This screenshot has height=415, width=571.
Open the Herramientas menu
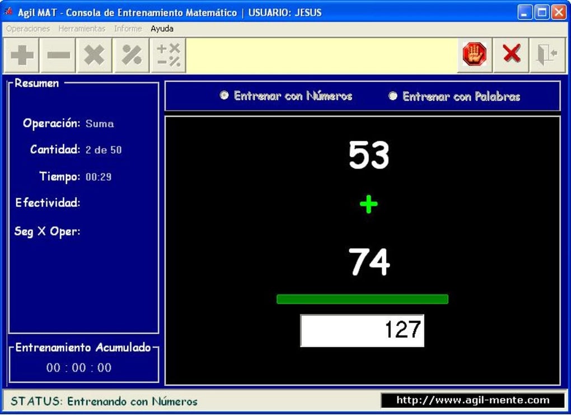pyautogui.click(x=82, y=29)
